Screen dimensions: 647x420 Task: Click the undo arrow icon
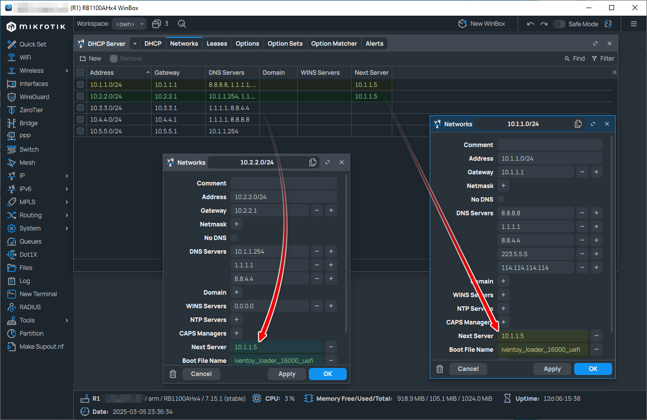(x=530, y=24)
